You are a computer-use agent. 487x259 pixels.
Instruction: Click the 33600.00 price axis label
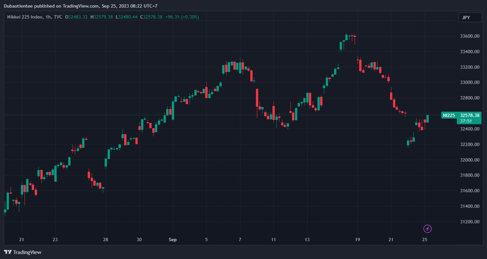[x=469, y=36]
